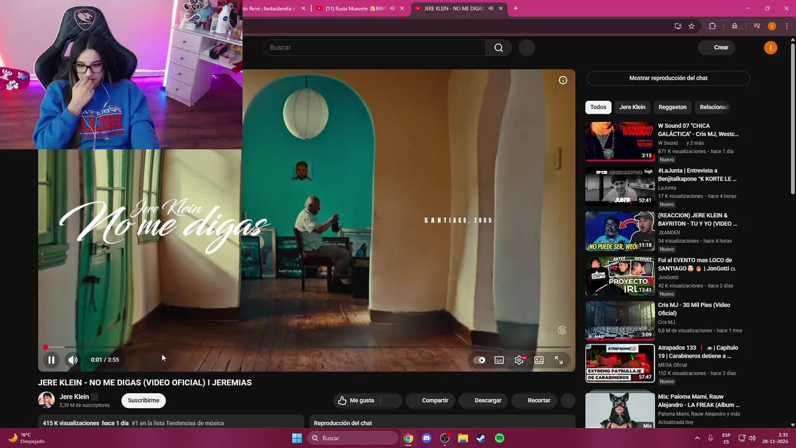Select the Reggaeton filter chip
The image size is (796, 448).
click(x=672, y=107)
